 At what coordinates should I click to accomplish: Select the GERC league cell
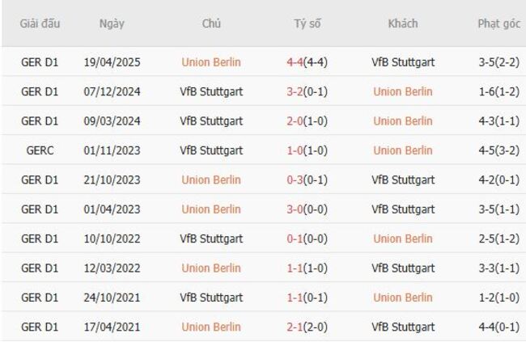pyautogui.click(x=40, y=150)
